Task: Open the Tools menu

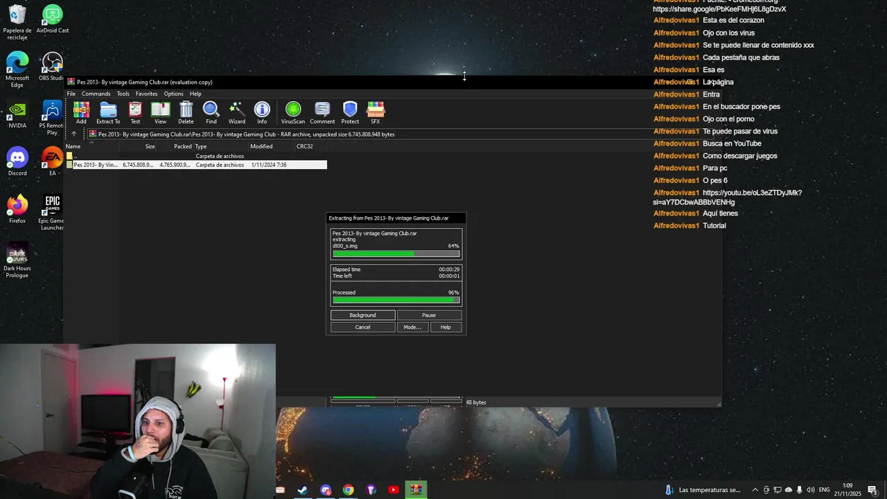Action: pyautogui.click(x=123, y=94)
